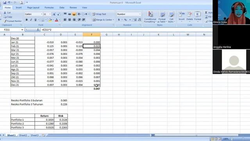Select the cell containing 0.047 total
Screen dimensions: 250x141
pos(92,89)
